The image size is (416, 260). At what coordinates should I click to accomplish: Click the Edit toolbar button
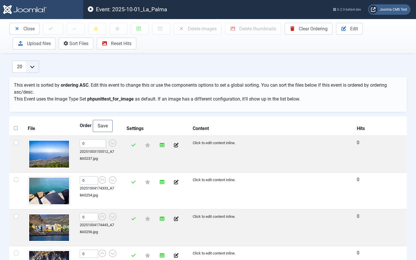(x=349, y=29)
